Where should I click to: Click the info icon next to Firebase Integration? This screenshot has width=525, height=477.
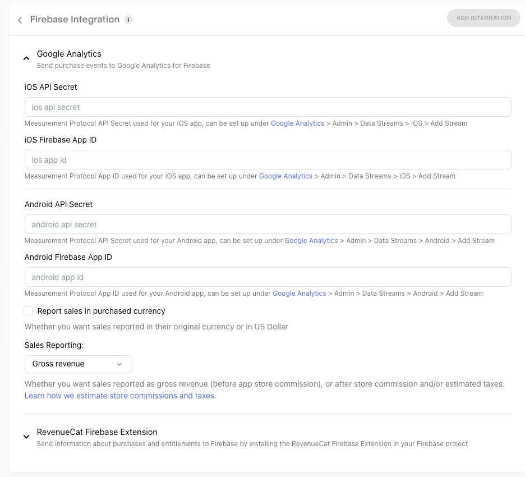[128, 20]
